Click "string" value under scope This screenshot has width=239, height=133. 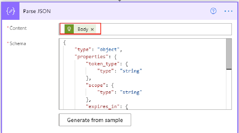[x=131, y=92]
